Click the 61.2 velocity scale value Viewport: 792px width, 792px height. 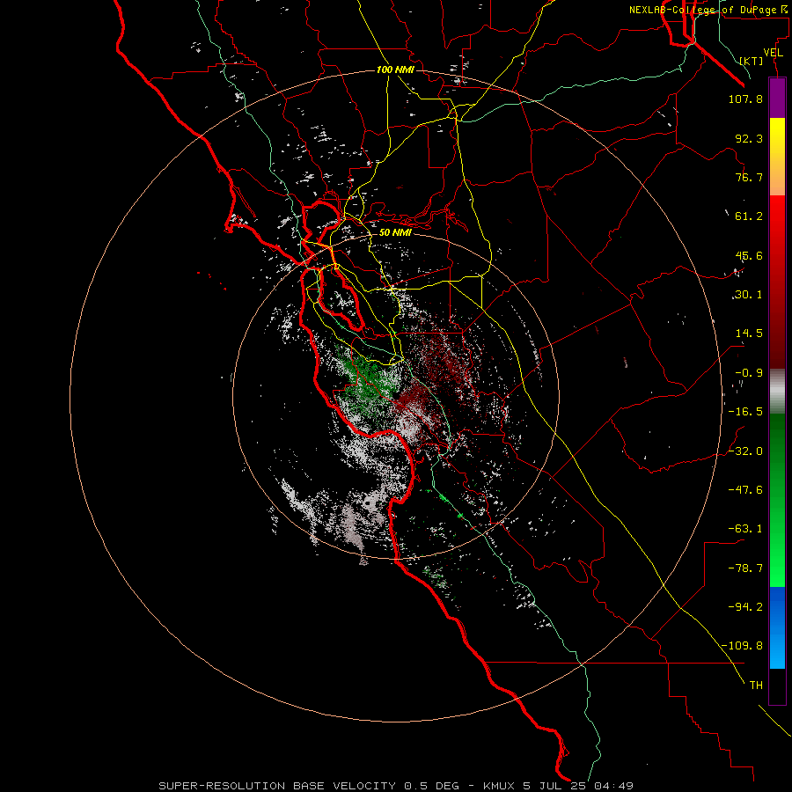(x=749, y=216)
